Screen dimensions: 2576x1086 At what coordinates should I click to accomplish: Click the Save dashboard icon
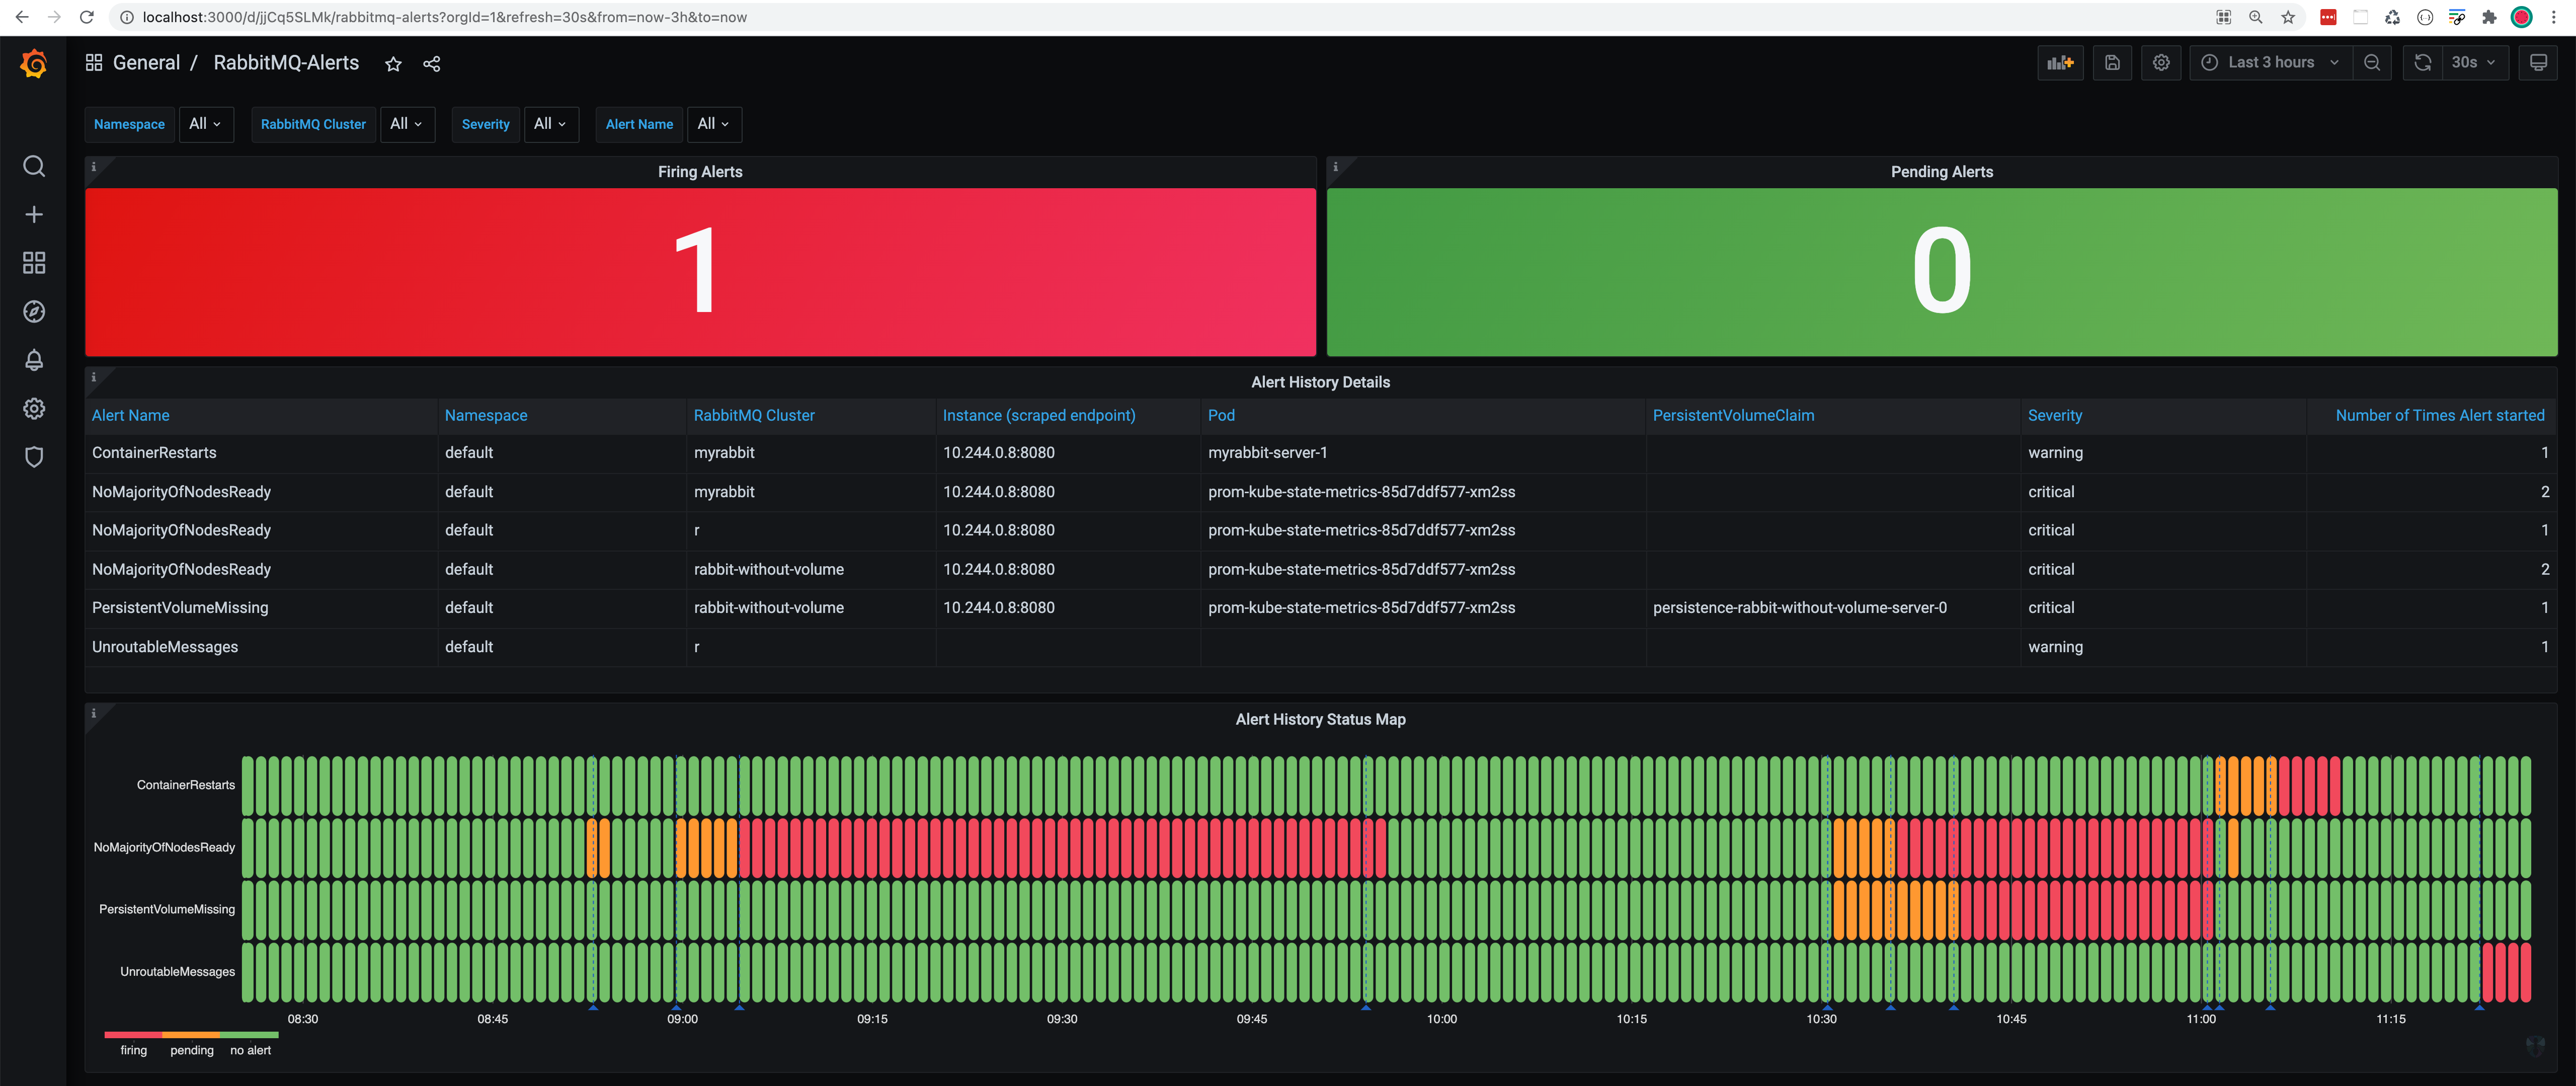pyautogui.click(x=2112, y=63)
